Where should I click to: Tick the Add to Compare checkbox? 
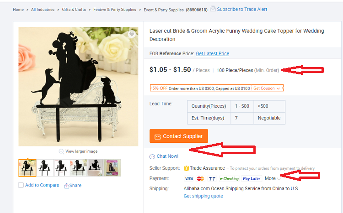pyautogui.click(x=21, y=185)
